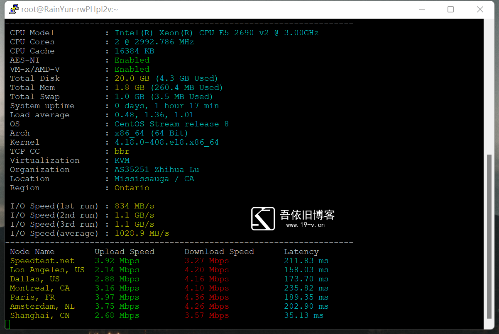Click the Node Name column header

coord(32,252)
